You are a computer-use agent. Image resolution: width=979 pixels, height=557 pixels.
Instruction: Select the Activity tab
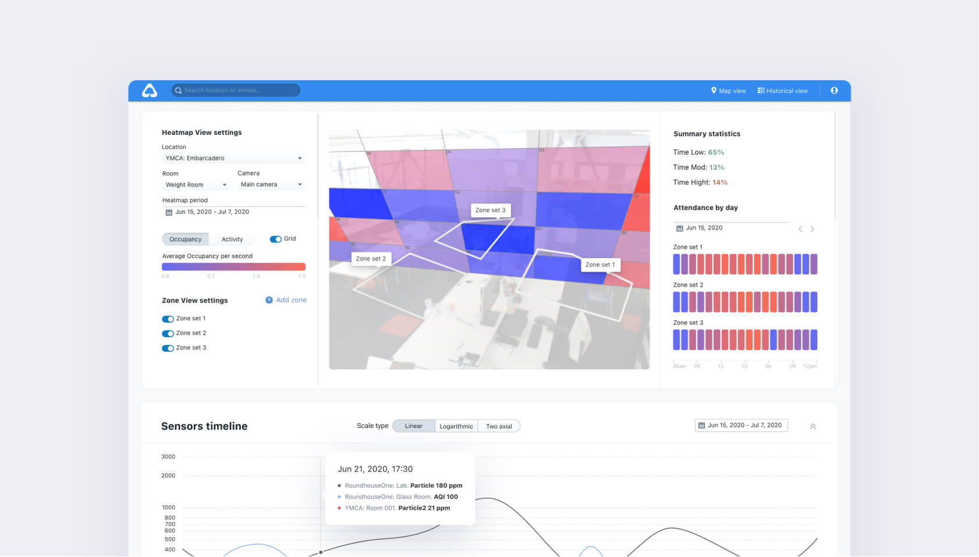click(x=232, y=240)
